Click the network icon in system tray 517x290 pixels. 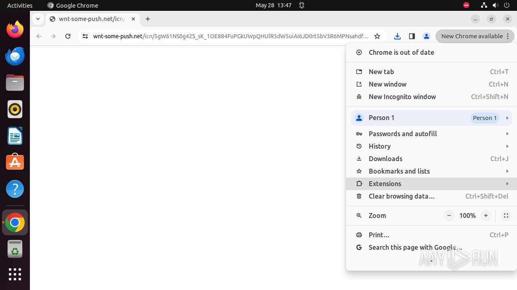click(x=484, y=5)
